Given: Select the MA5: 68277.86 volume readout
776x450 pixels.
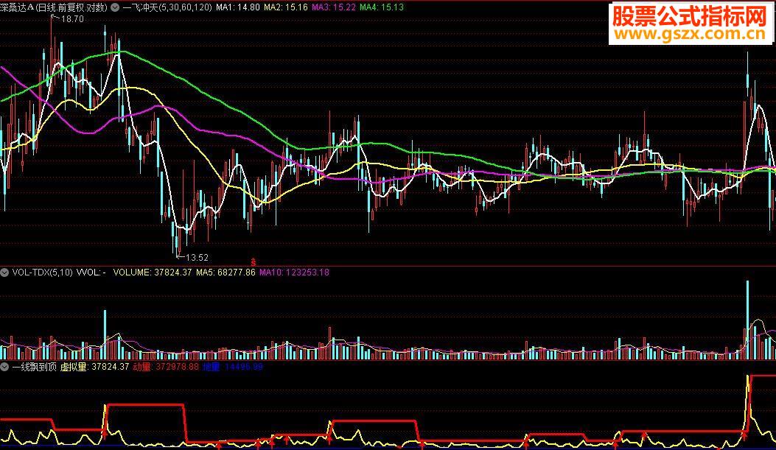Looking at the screenshot, I should point(226,273).
